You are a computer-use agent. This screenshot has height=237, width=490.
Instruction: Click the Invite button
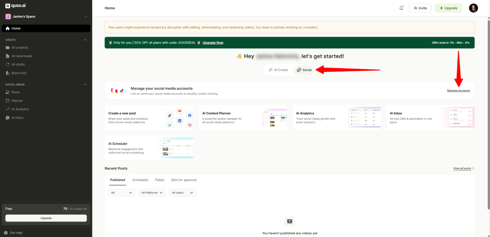pyautogui.click(x=420, y=8)
